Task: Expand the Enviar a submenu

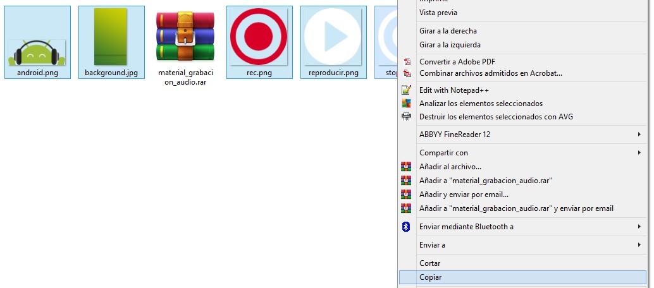Action: [639, 245]
